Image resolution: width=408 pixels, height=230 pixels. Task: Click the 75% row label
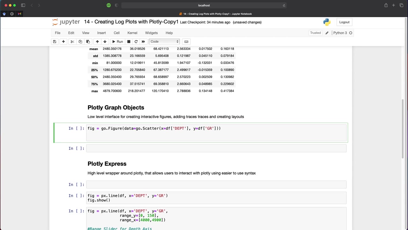pyautogui.click(x=94, y=84)
